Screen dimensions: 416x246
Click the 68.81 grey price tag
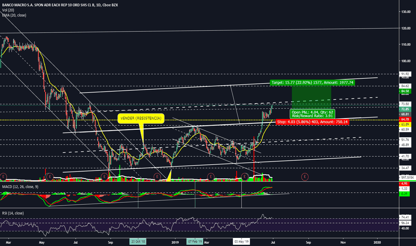tap(405, 114)
